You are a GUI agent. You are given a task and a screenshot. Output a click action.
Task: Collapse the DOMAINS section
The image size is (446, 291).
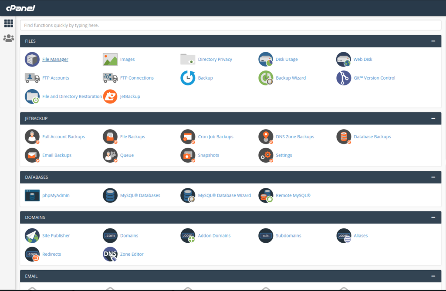[433, 217]
